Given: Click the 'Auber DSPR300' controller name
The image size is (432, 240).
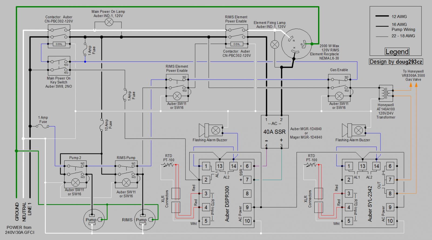Looking at the screenshot, I should [x=227, y=204].
